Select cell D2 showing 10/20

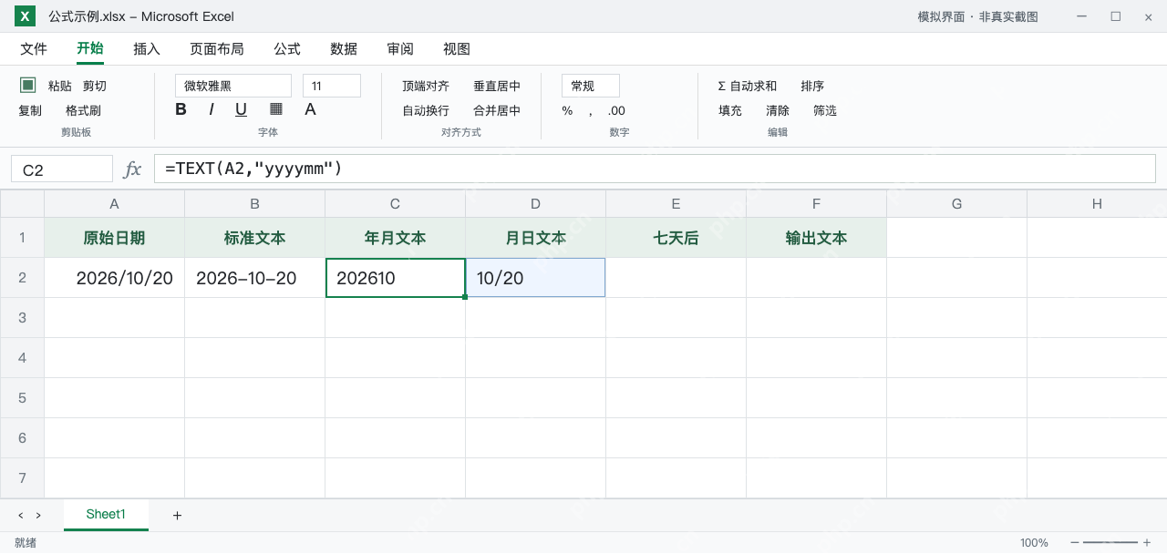pyautogui.click(x=535, y=278)
